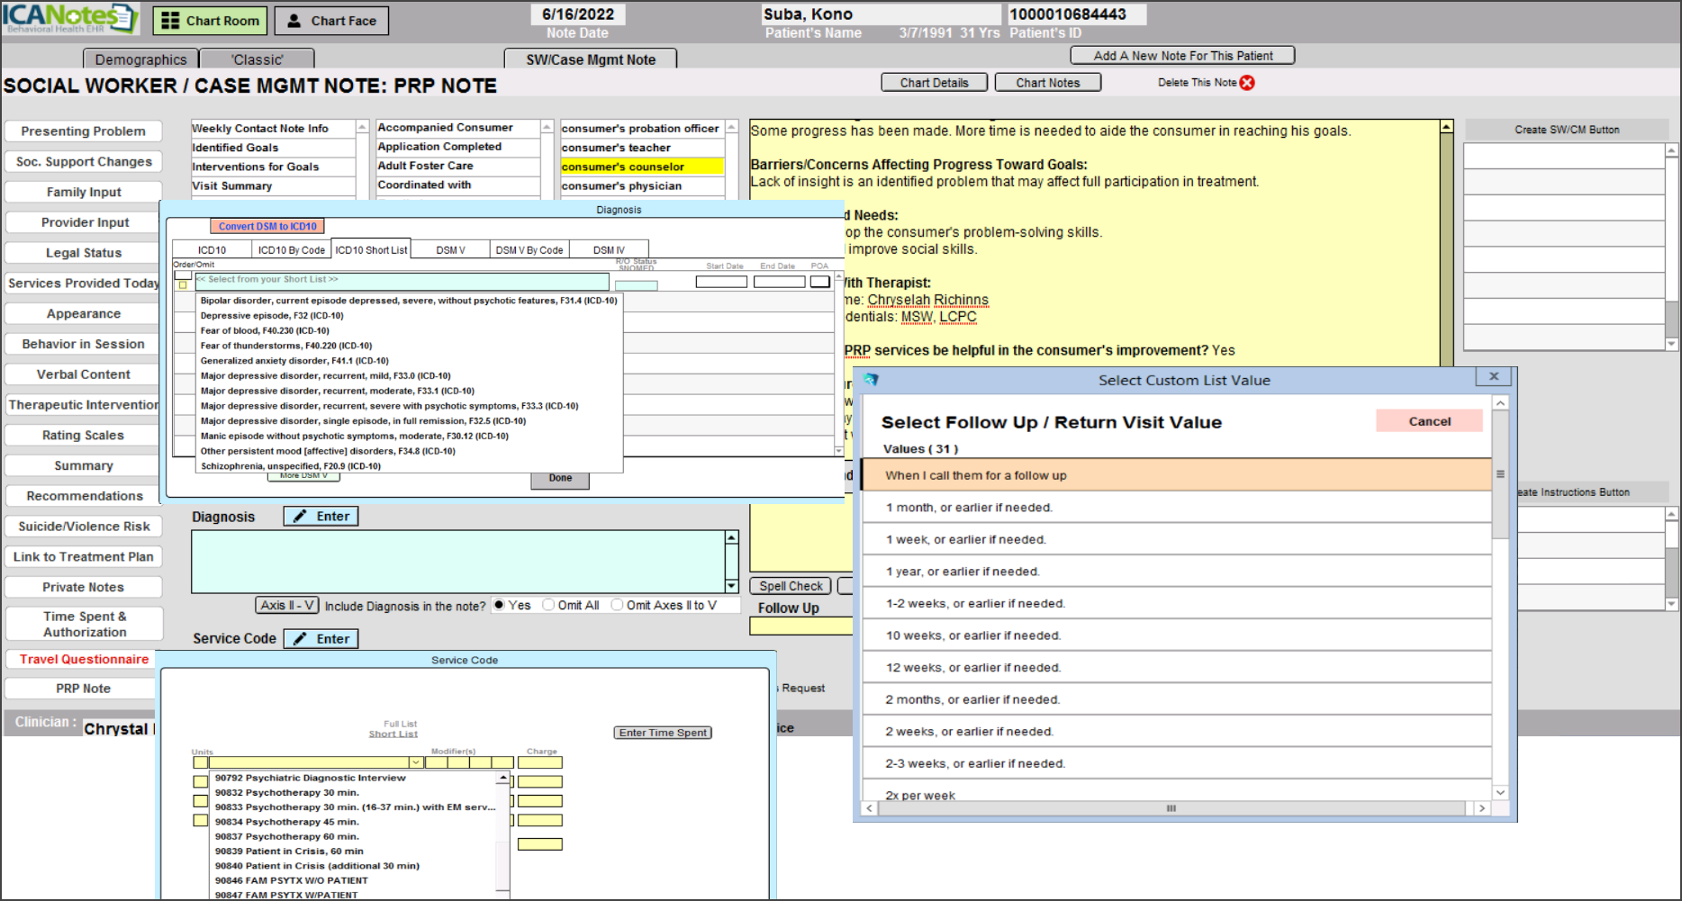Open the Demographics tab
The width and height of the screenshot is (1682, 901).
[140, 59]
